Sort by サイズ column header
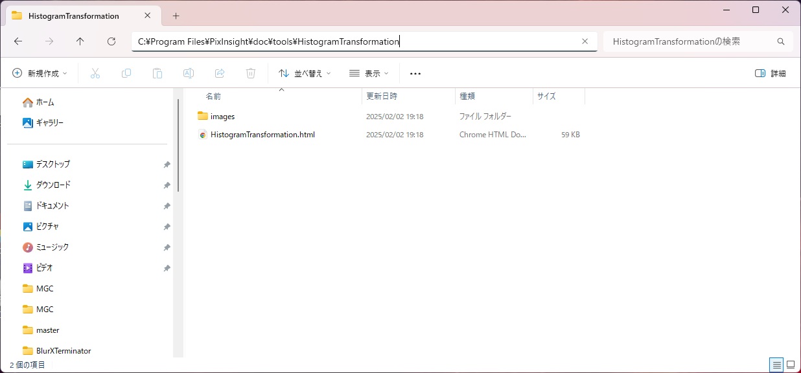The image size is (801, 373). pos(546,96)
